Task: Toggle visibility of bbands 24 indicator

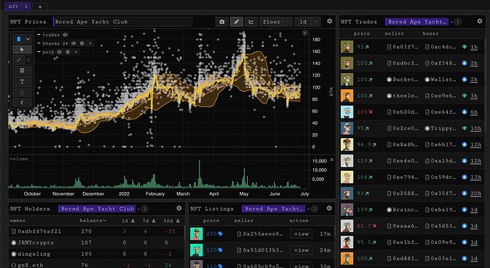Action: 73,43
